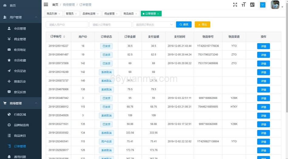Open the order status dropdown
Viewport: 288px width, 159px height.
[x=154, y=24]
